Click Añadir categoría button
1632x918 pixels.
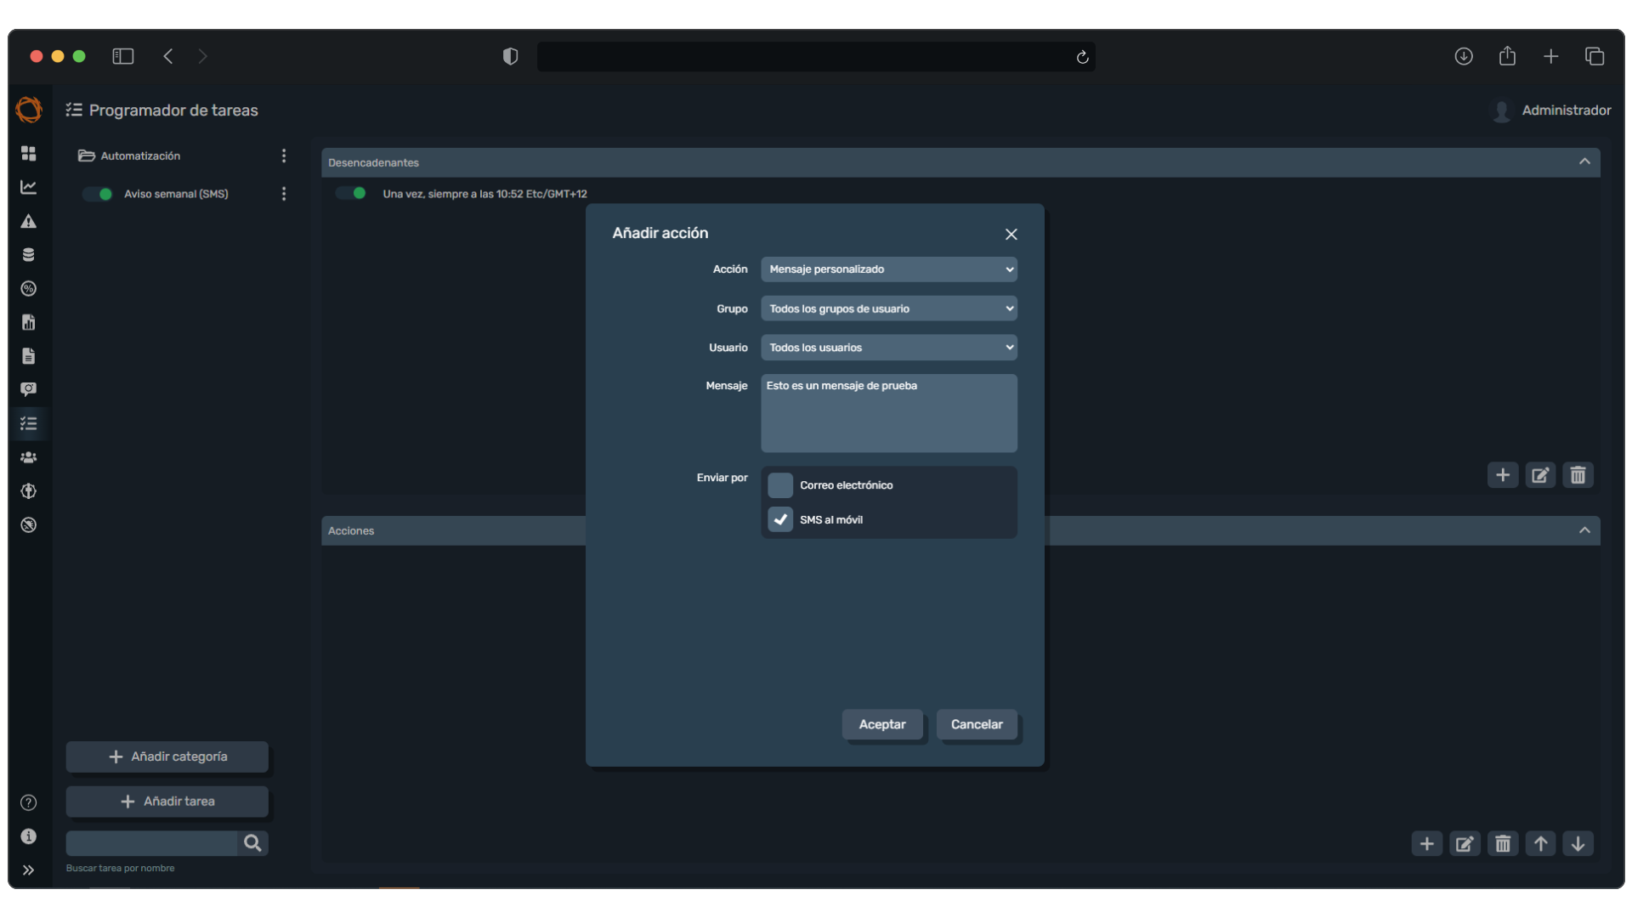[x=167, y=756]
